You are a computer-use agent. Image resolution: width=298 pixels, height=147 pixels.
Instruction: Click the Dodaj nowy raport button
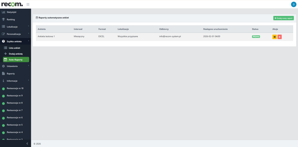[x=283, y=18]
